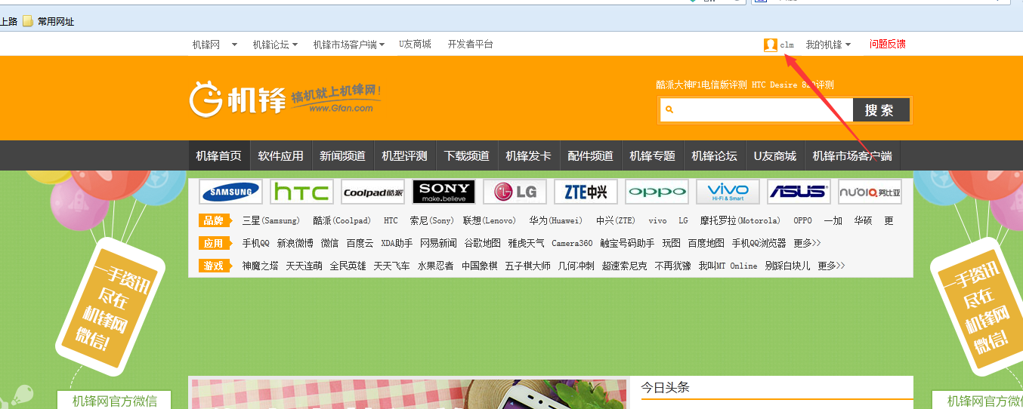Viewport: 1023px width, 409px height.
Task: Click the 应用 category label
Action: (215, 243)
